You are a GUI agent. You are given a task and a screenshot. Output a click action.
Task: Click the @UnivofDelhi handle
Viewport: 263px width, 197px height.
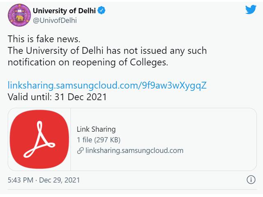coord(54,20)
